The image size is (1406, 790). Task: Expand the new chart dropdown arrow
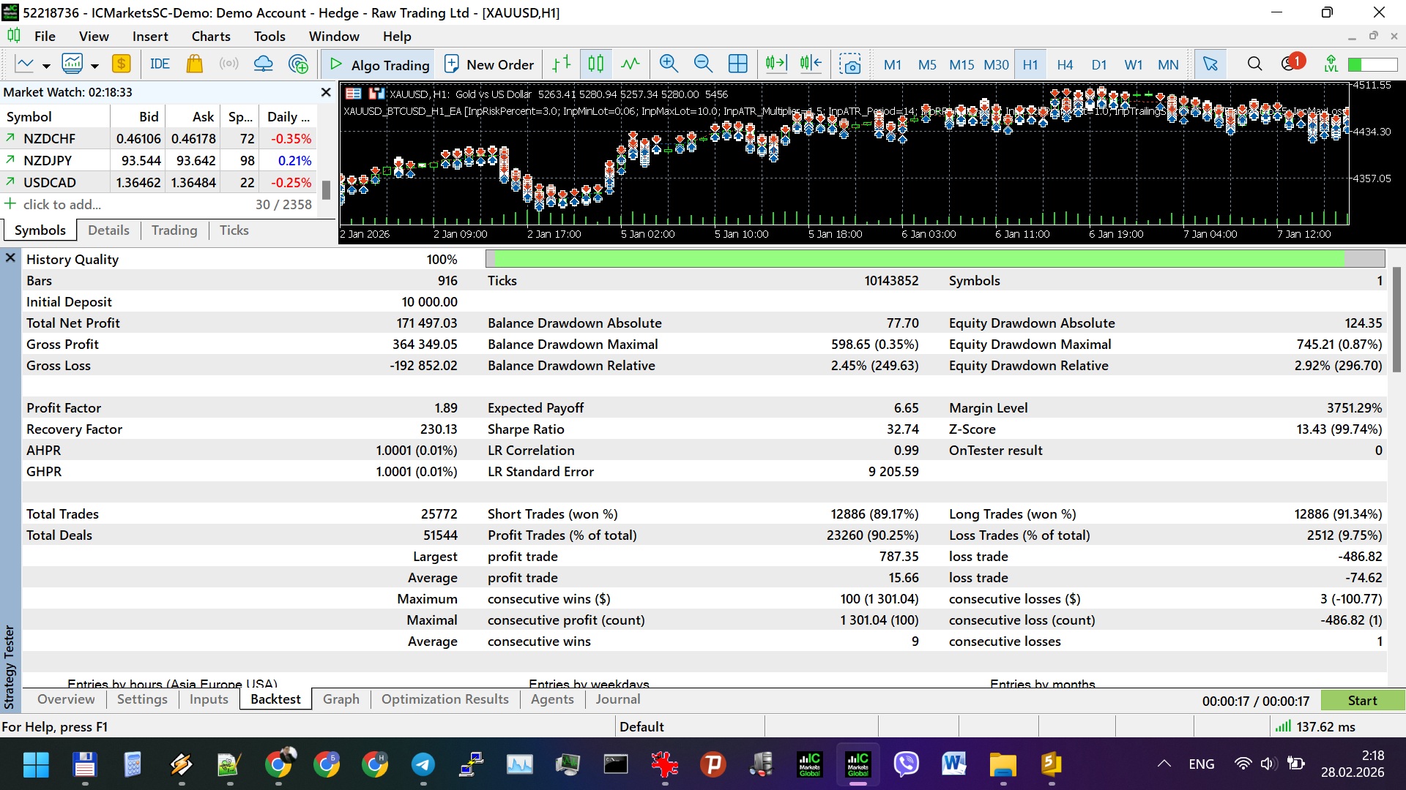[46, 66]
